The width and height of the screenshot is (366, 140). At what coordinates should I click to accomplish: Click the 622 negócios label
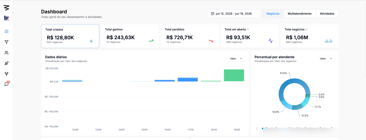tap(55, 42)
